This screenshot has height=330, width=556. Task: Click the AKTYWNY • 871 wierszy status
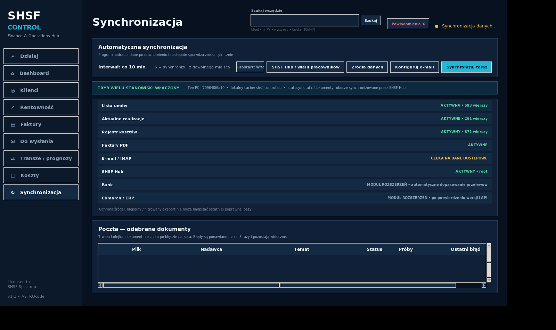(x=464, y=132)
